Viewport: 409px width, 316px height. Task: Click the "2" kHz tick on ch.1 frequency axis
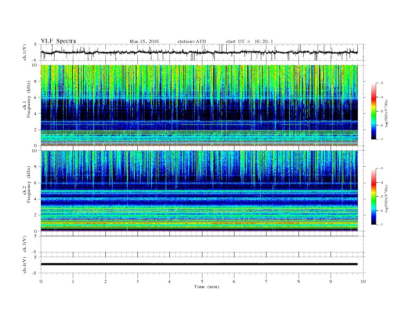36,130
